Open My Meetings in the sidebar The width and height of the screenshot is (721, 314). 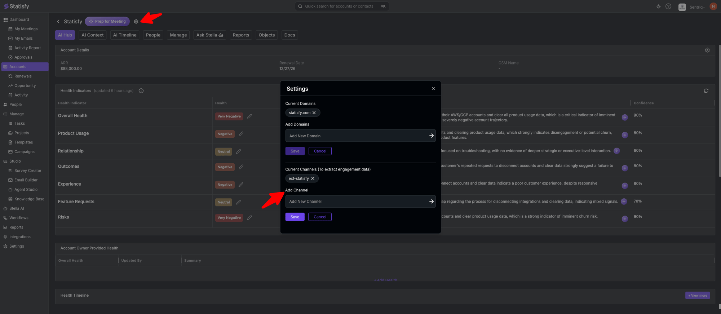[x=26, y=29]
